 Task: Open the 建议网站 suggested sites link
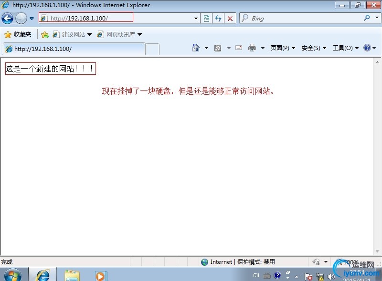point(72,34)
